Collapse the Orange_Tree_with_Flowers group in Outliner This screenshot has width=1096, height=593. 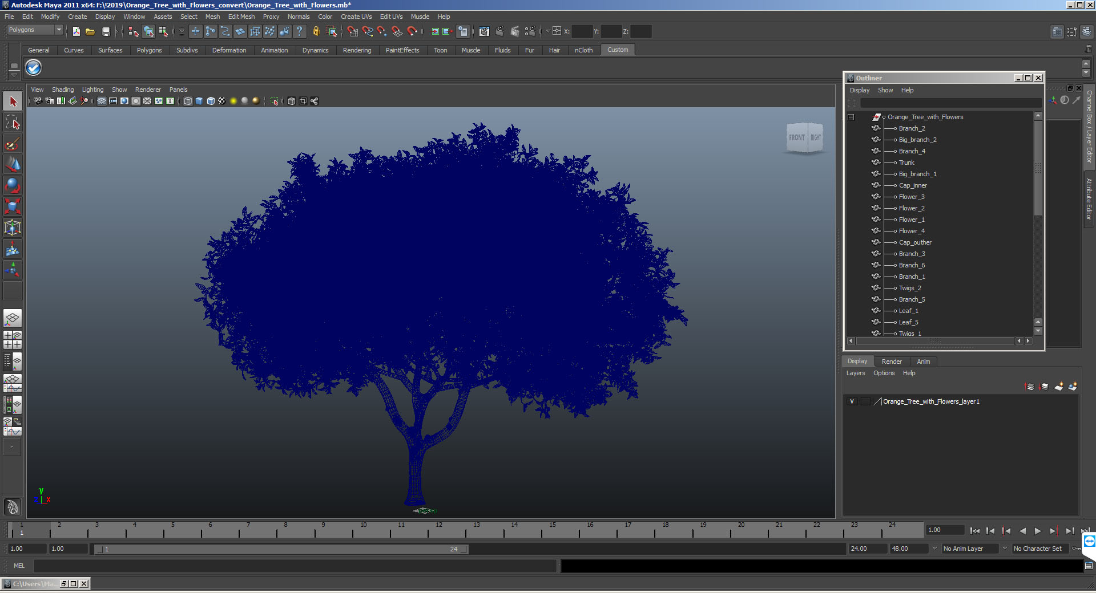pos(851,117)
